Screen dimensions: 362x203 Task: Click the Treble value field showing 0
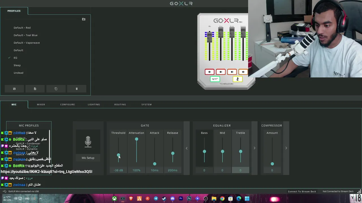[240, 170]
